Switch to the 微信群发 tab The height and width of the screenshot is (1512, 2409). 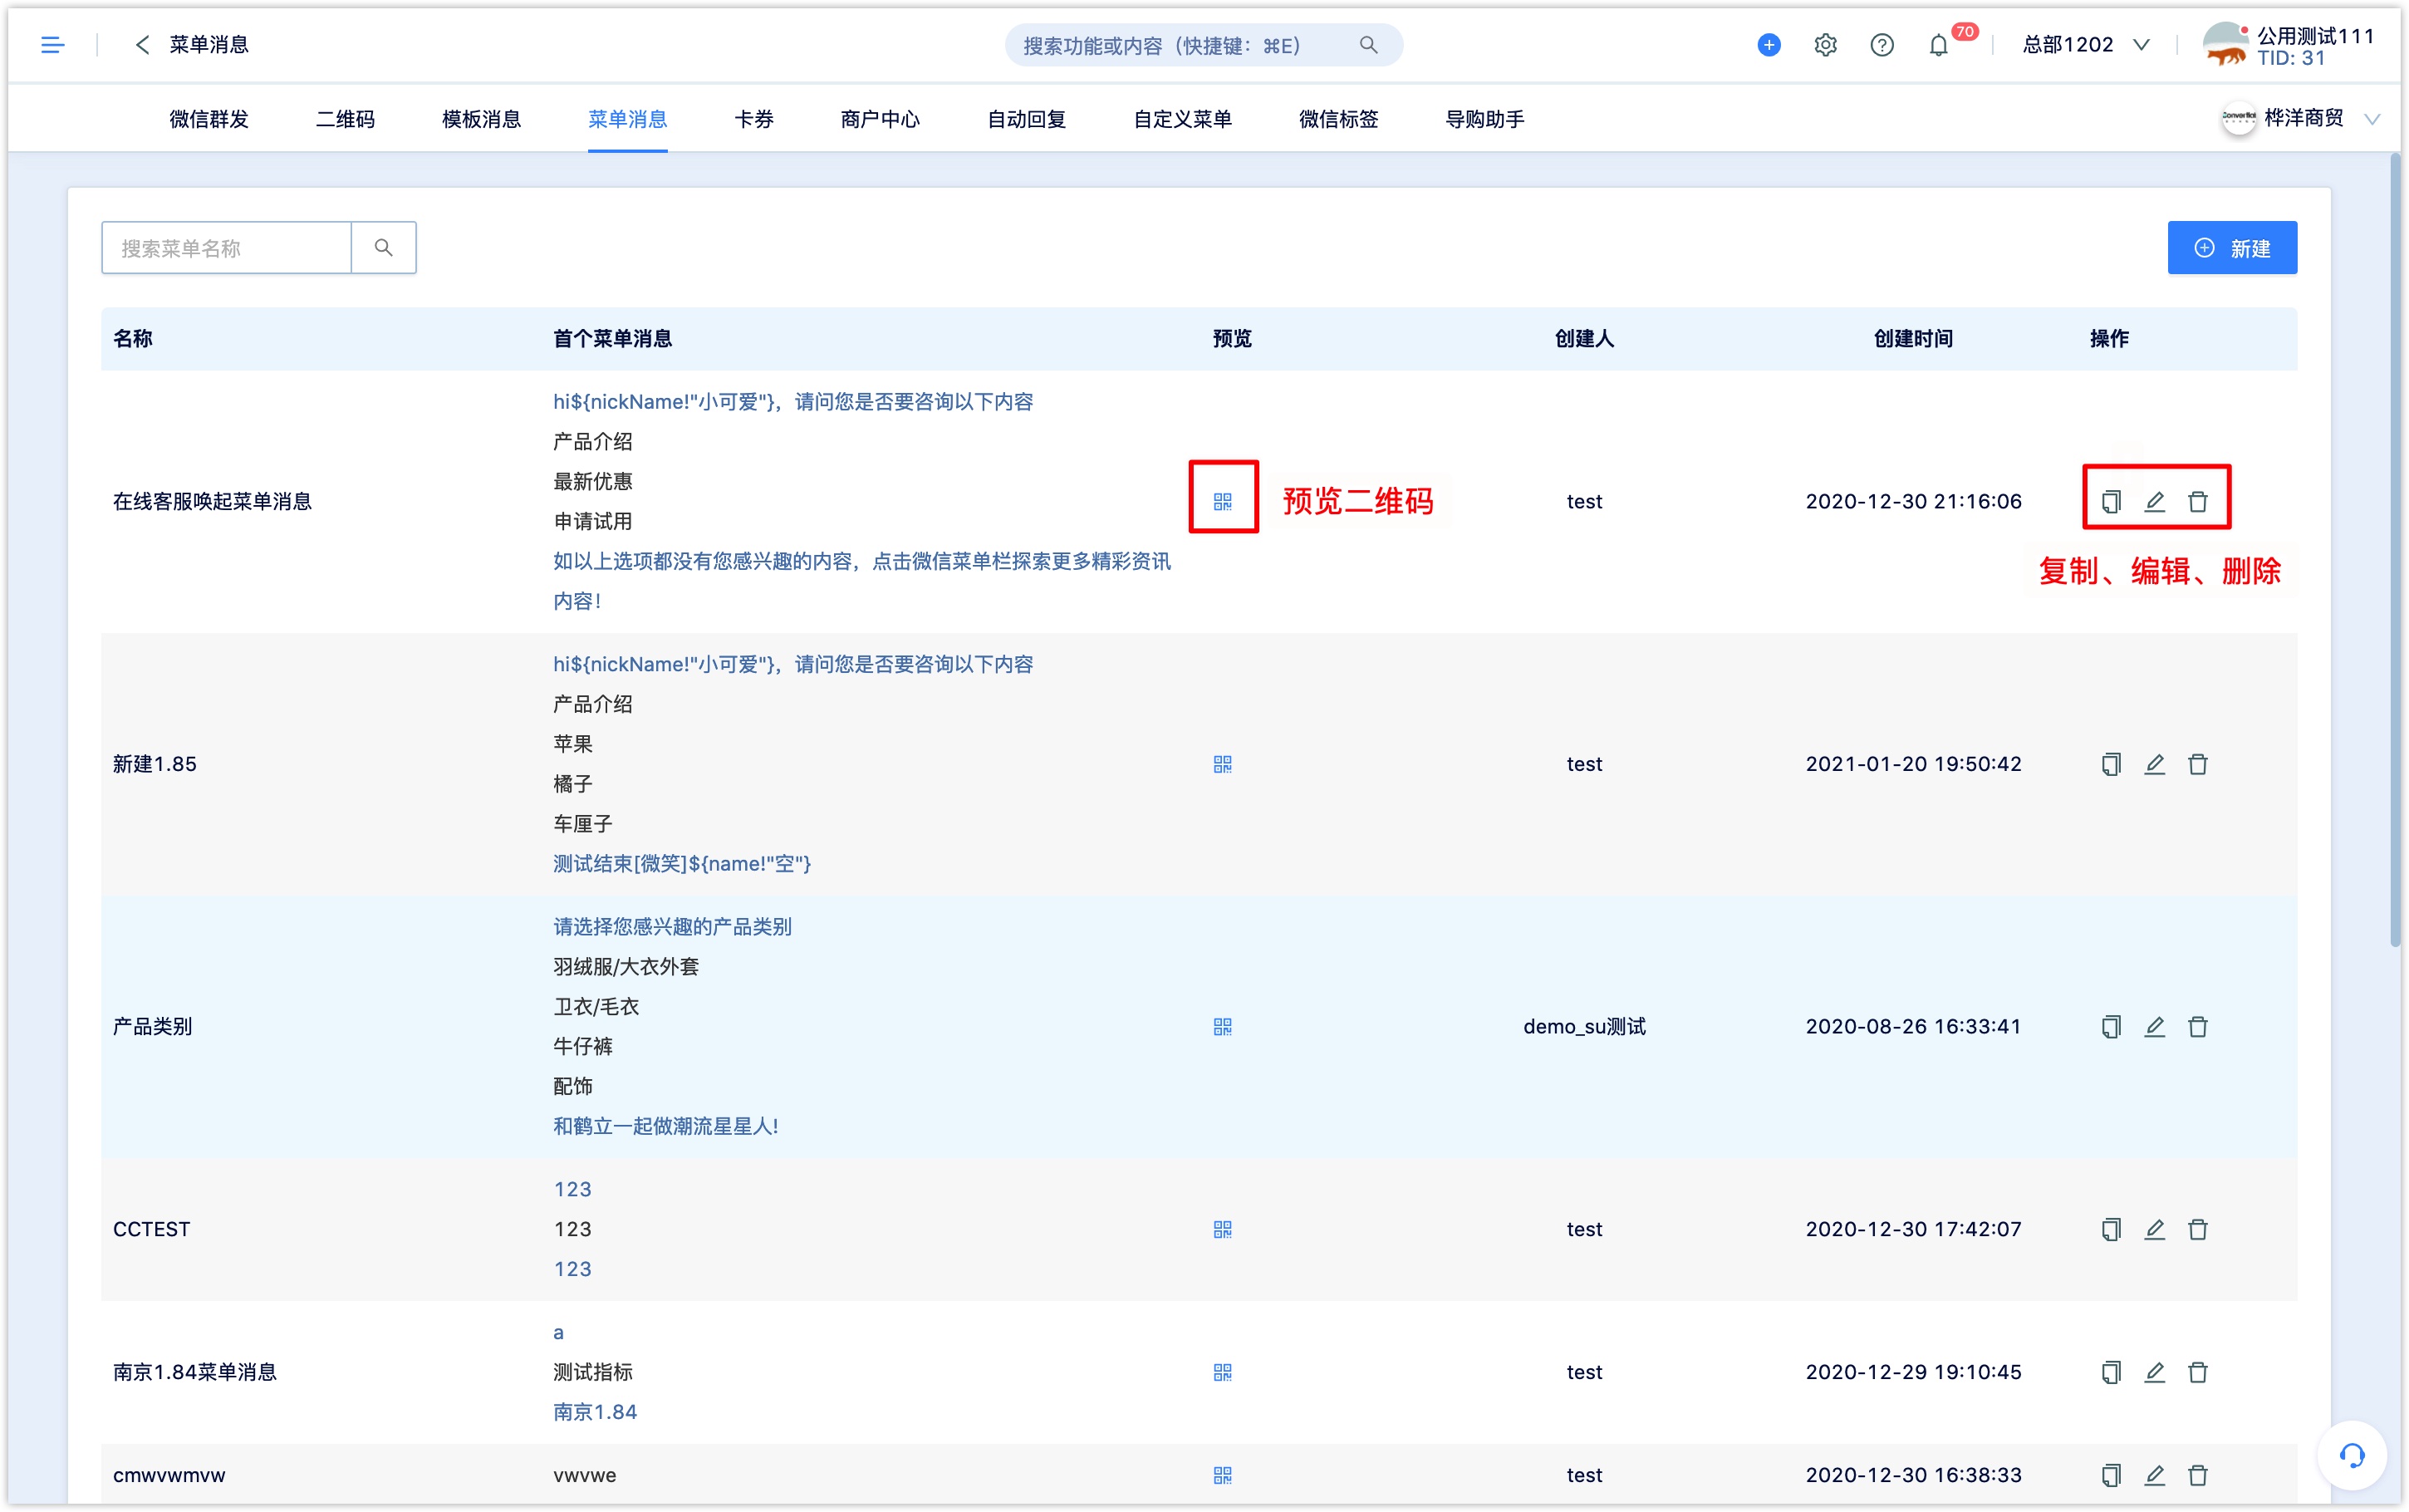pos(209,119)
